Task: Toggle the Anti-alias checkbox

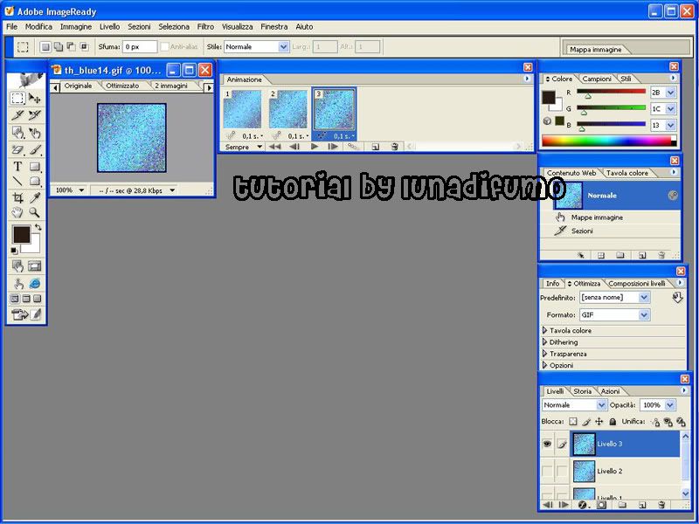Action: click(x=165, y=47)
